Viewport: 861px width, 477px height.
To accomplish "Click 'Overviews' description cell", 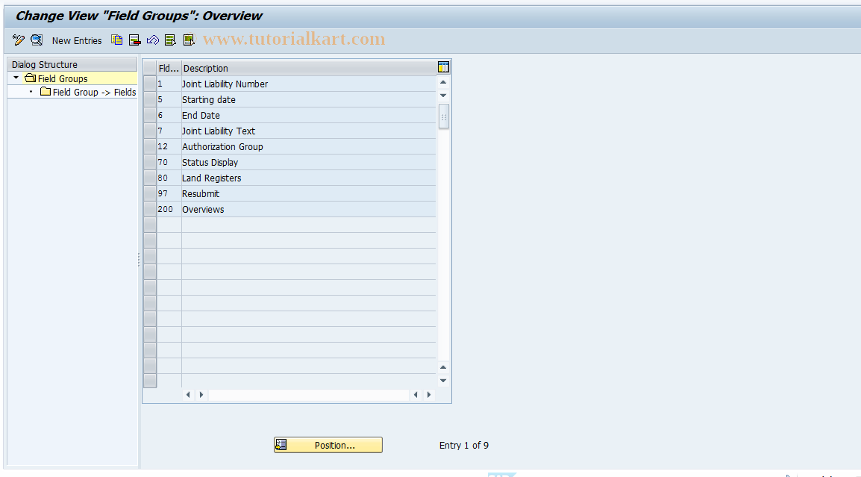I will coord(309,209).
